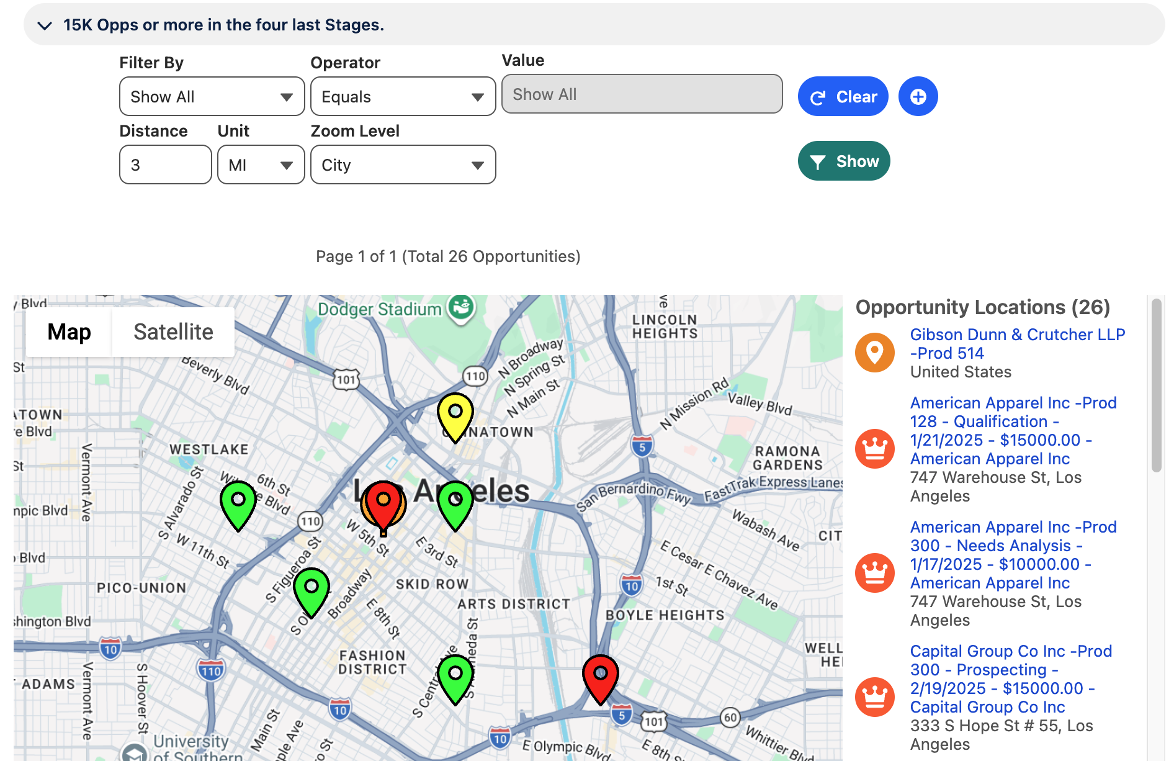
Task: Click the green pin in Westlake
Action: pos(238,503)
